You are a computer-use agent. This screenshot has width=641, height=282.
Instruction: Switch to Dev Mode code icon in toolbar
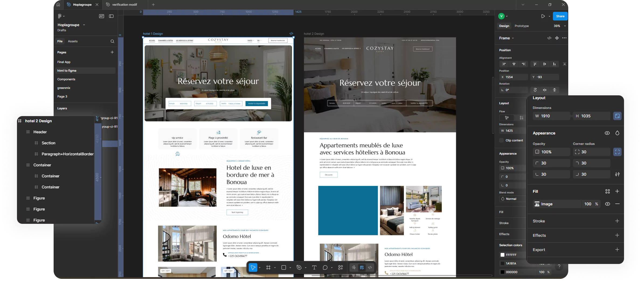point(370,267)
